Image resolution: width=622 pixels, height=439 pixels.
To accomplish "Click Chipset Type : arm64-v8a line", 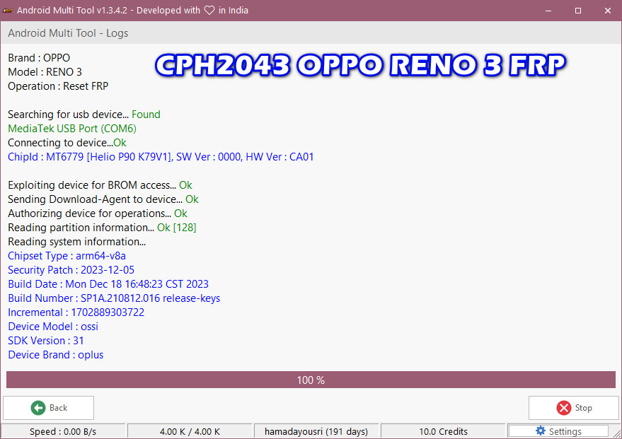I will (67, 256).
